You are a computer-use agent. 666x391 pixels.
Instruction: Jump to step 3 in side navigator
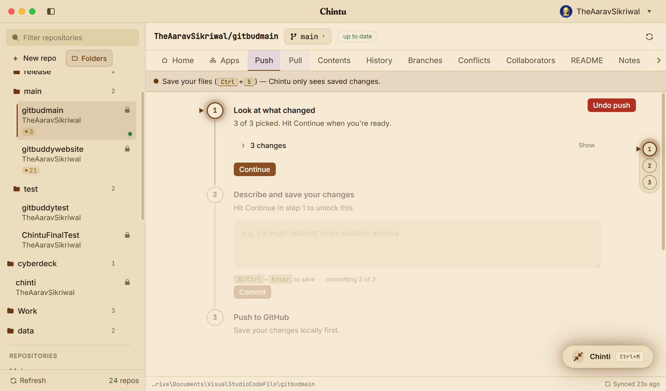(x=649, y=182)
